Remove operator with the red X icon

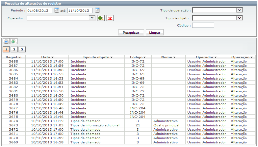[110, 18]
